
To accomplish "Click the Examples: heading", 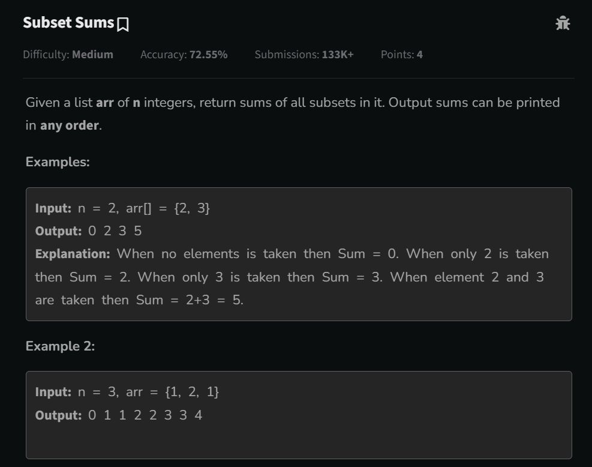I will tap(58, 161).
